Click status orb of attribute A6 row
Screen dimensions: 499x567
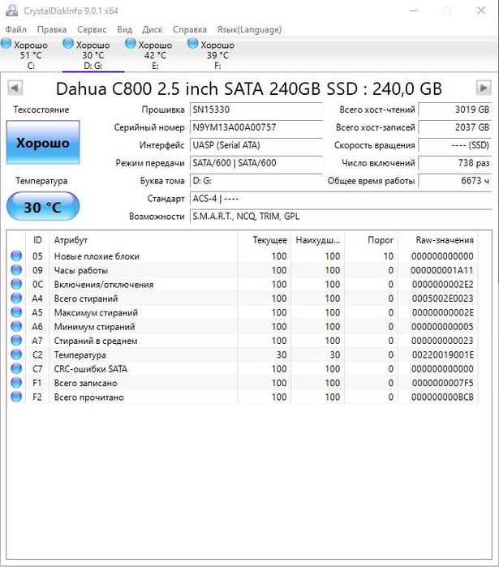16,327
